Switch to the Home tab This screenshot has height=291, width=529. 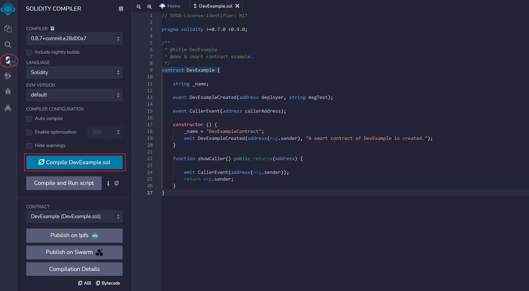pyautogui.click(x=170, y=6)
